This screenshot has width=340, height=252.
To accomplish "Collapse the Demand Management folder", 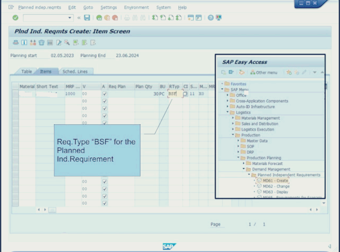I will [x=243, y=169].
